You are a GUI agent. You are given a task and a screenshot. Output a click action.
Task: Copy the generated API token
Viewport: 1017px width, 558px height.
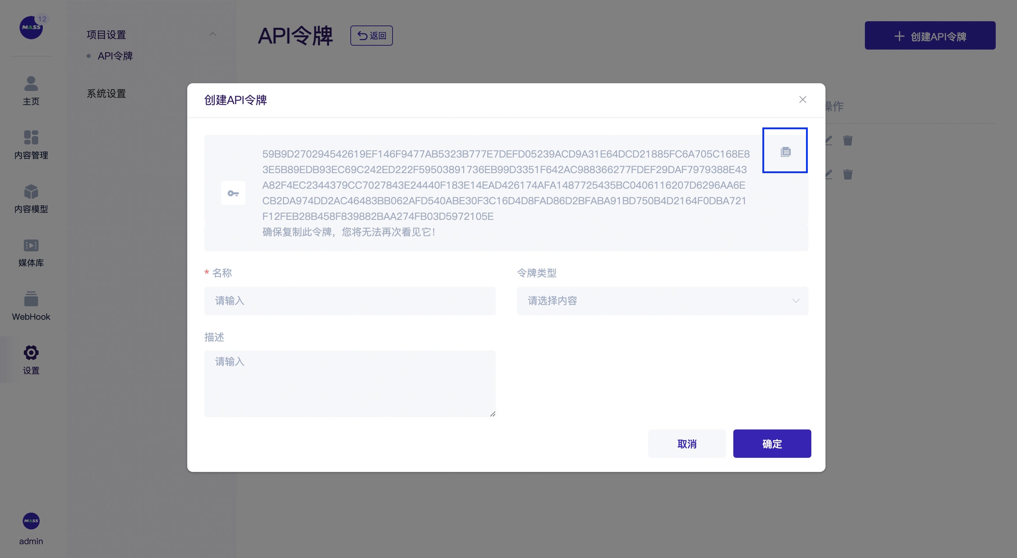[785, 151]
